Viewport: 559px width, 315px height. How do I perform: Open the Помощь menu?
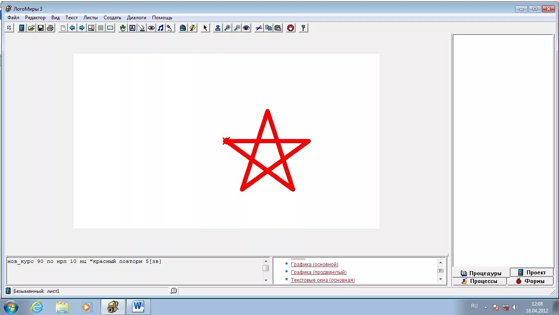(162, 18)
